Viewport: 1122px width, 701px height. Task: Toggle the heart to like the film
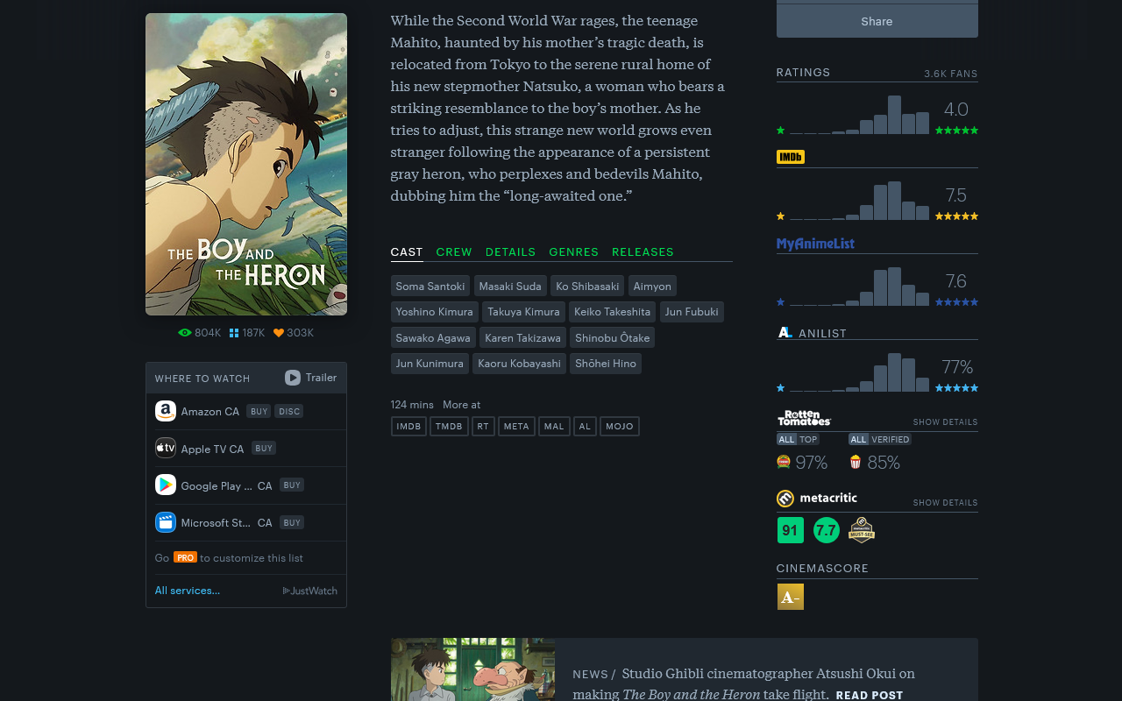(x=278, y=332)
